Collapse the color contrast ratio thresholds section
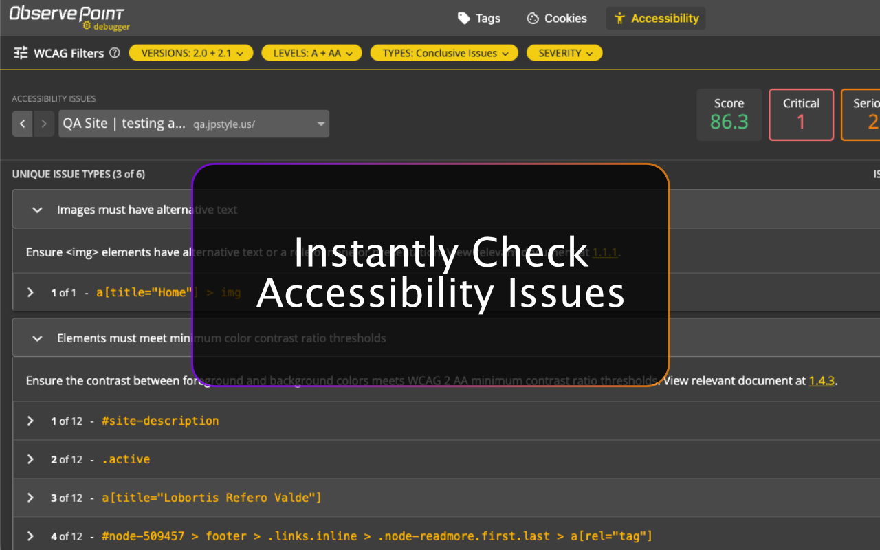Screen dimensions: 880x550 tap(38, 338)
